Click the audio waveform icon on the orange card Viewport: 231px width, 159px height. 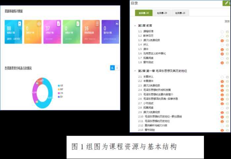pyautogui.click(x=39, y=24)
